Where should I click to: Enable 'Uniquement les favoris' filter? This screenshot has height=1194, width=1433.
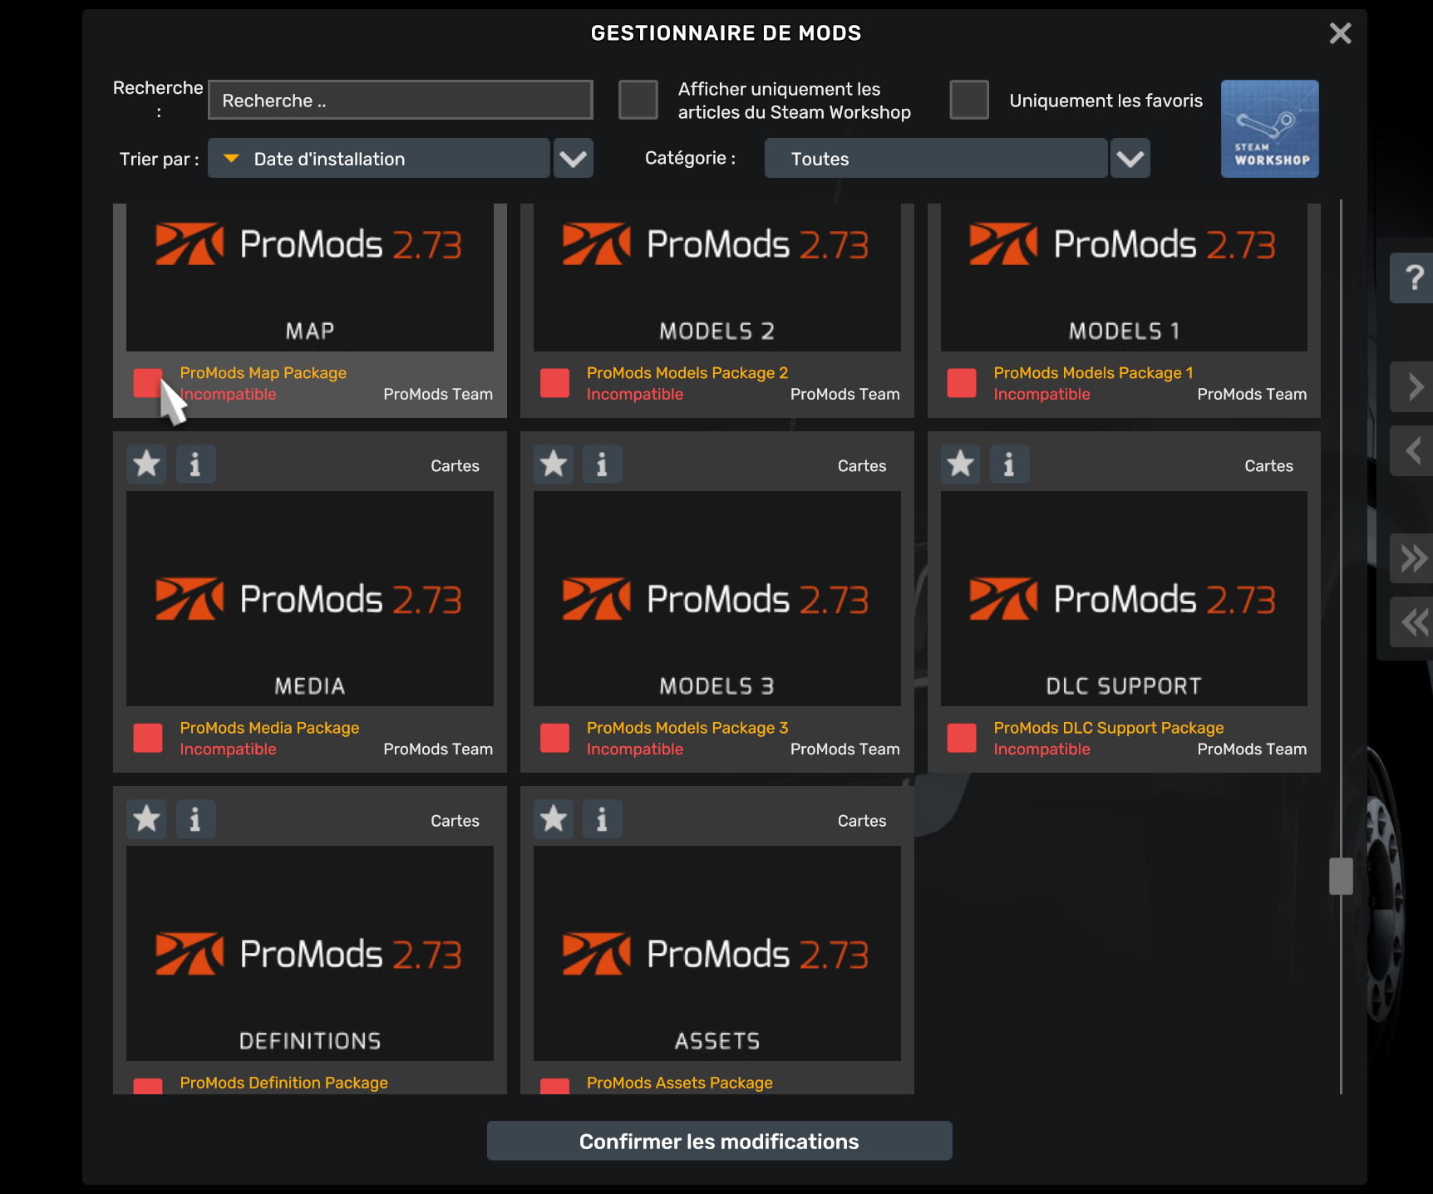tap(968, 100)
